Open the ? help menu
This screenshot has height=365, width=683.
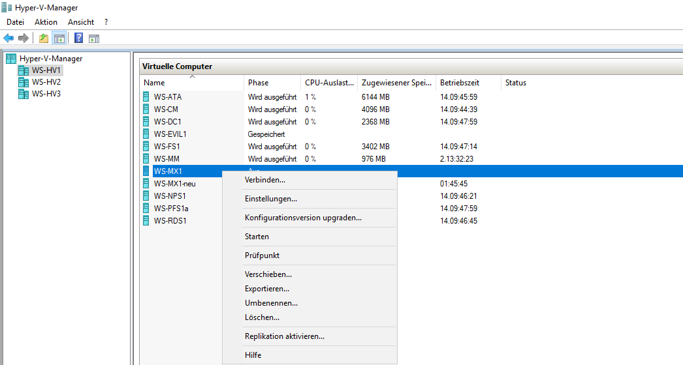tap(106, 22)
